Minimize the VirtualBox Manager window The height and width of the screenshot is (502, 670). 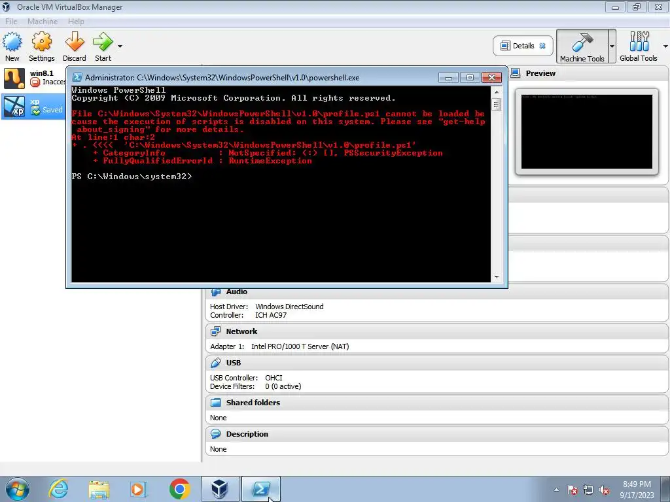[x=615, y=7]
